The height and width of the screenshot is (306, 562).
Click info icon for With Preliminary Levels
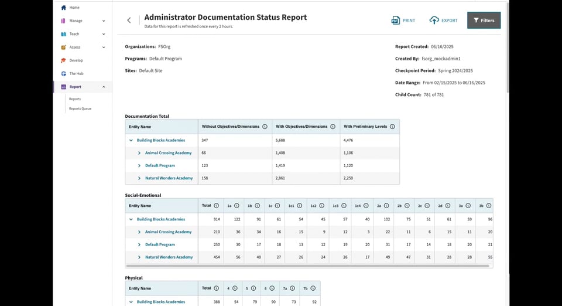click(392, 127)
